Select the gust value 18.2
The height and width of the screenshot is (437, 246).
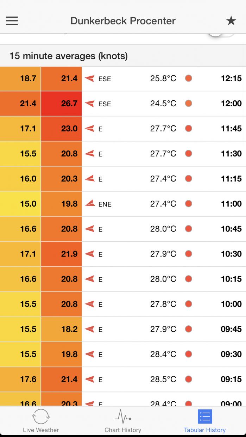pyautogui.click(x=69, y=329)
